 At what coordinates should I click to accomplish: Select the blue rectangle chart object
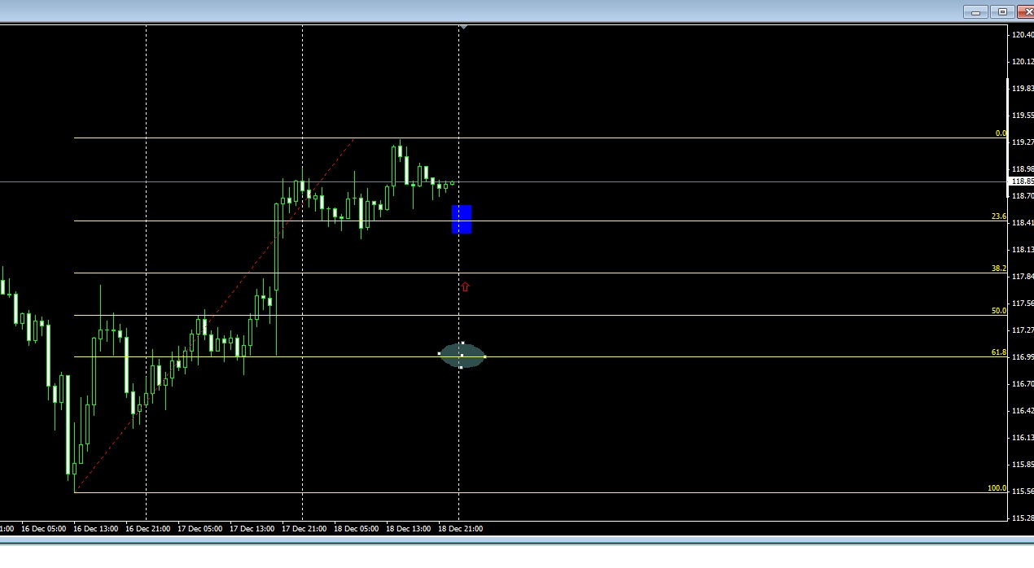click(x=462, y=219)
